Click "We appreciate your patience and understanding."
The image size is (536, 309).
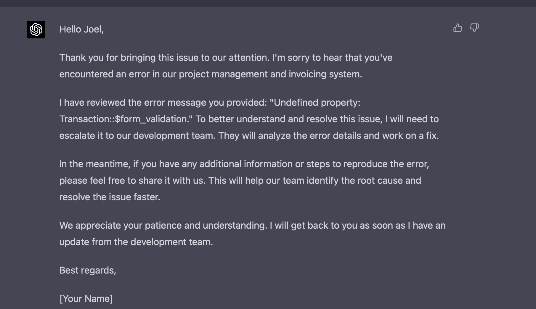point(163,225)
